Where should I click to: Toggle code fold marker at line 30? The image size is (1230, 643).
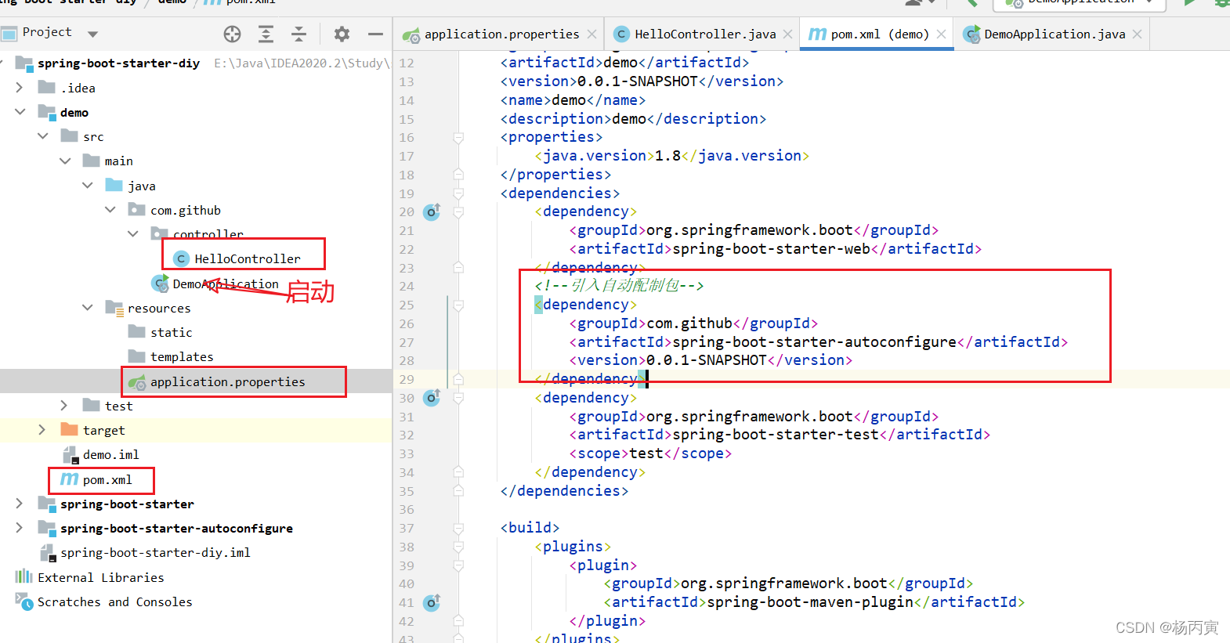click(x=458, y=398)
